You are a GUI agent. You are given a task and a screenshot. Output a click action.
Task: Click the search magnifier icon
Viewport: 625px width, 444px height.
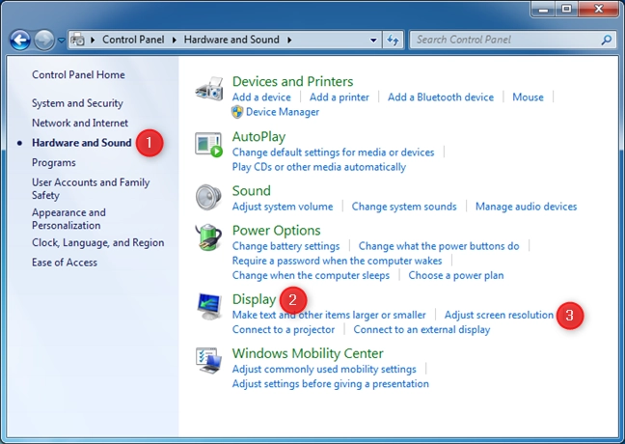coord(607,40)
